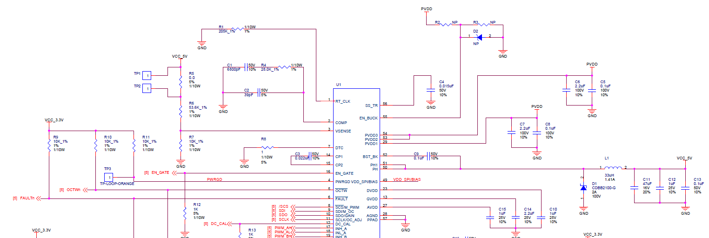Click the R3 resistor symbol
Screen dimensions: 709x238
point(484,25)
